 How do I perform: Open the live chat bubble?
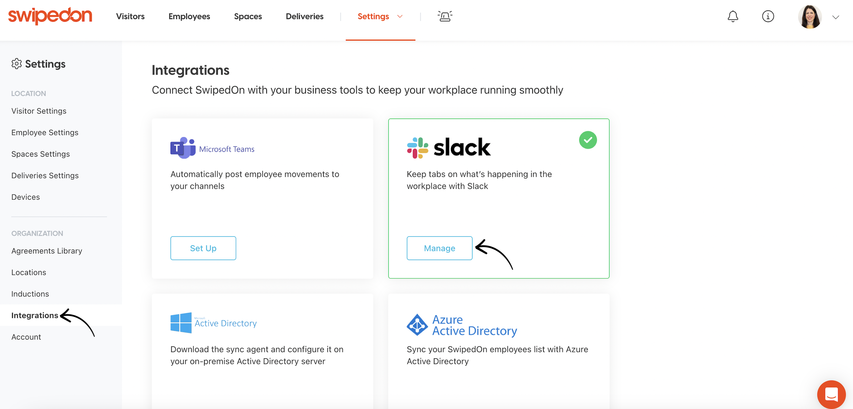831,394
